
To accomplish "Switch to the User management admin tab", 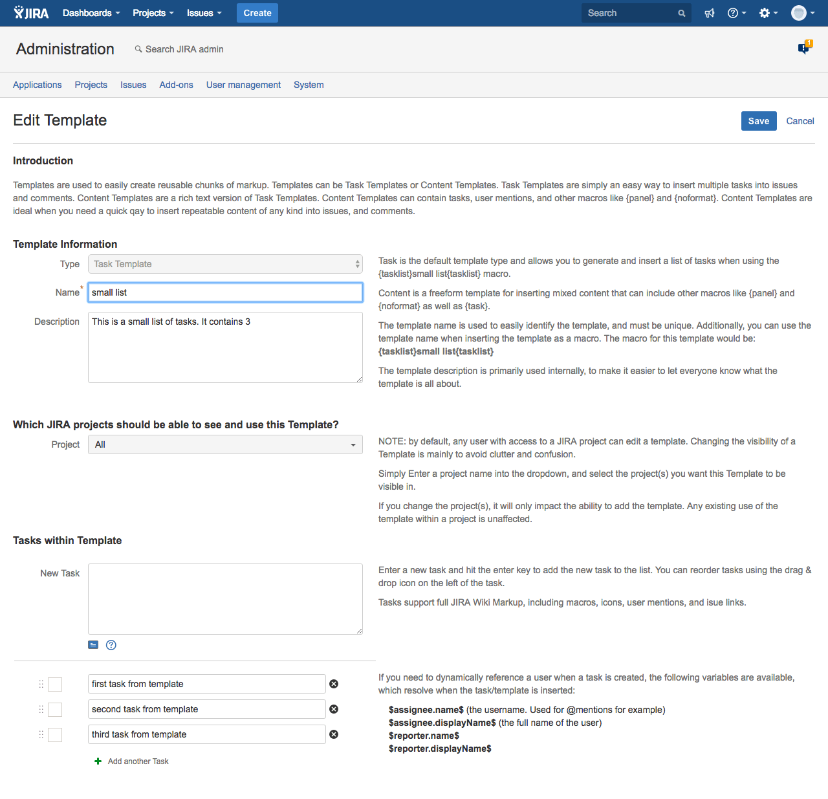I will tap(243, 85).
